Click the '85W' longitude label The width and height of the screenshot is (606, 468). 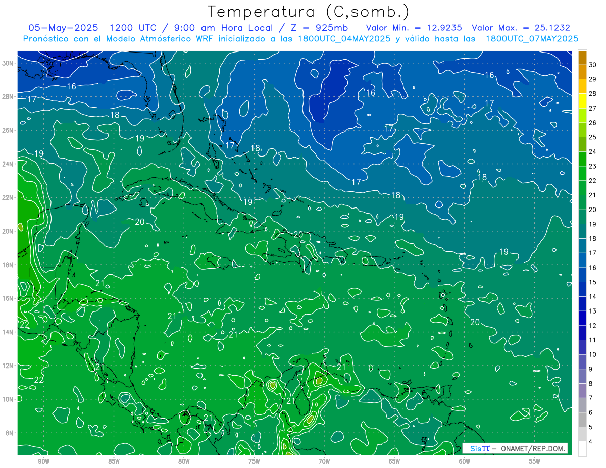[114, 461]
